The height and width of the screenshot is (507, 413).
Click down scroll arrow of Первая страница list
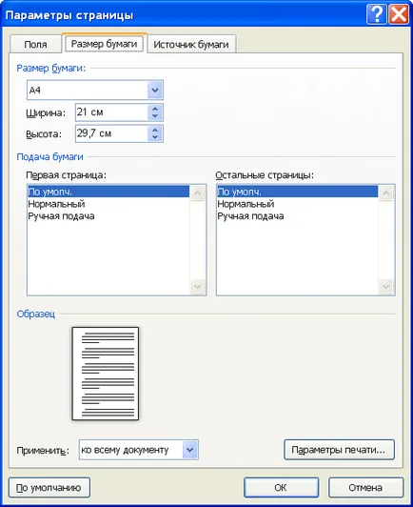click(x=197, y=286)
